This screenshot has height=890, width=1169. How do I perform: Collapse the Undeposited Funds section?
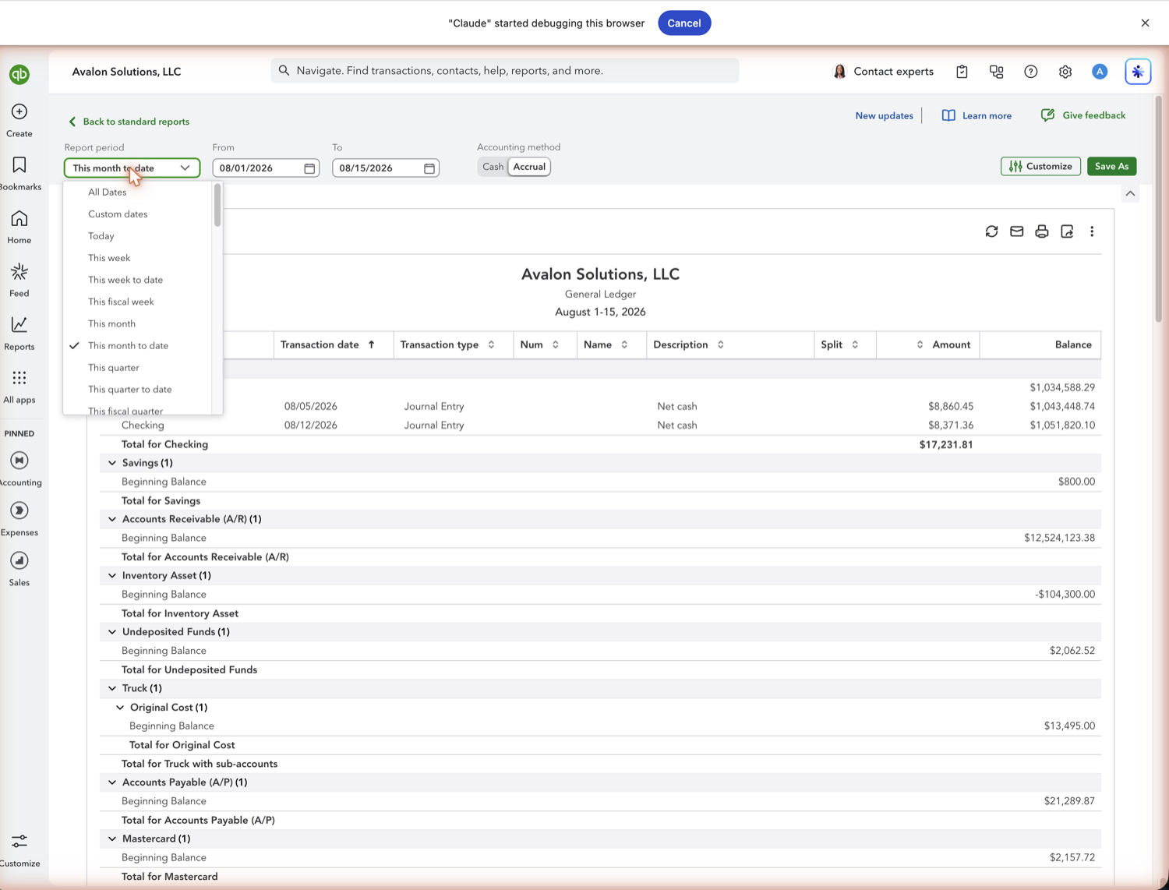click(112, 632)
